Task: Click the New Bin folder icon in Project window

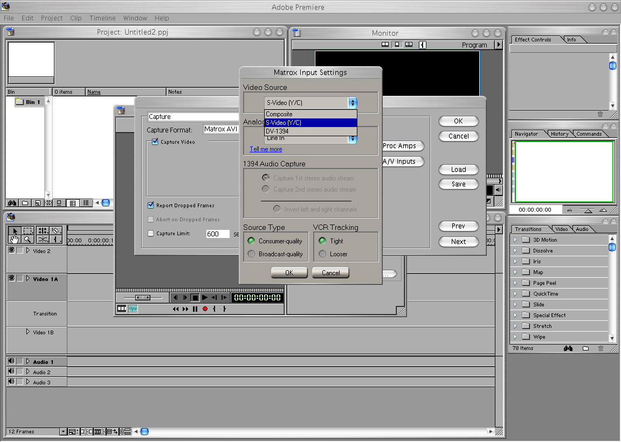Action: [x=25, y=203]
